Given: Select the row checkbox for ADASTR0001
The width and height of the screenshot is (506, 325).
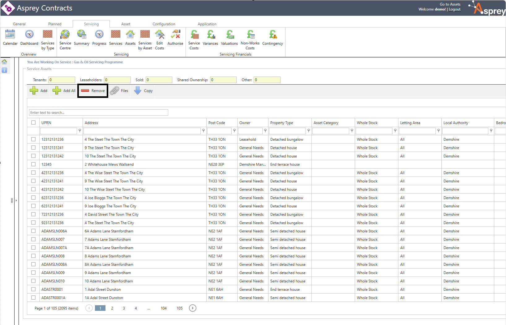Looking at the screenshot, I should (x=33, y=289).
